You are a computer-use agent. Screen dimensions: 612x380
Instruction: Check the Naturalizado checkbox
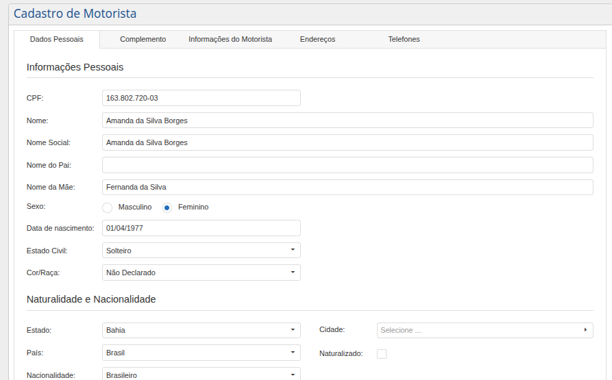tap(382, 354)
